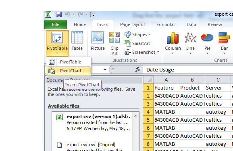Open the Review tab
Screen dimensions: 233x151
(x=215, y=24)
